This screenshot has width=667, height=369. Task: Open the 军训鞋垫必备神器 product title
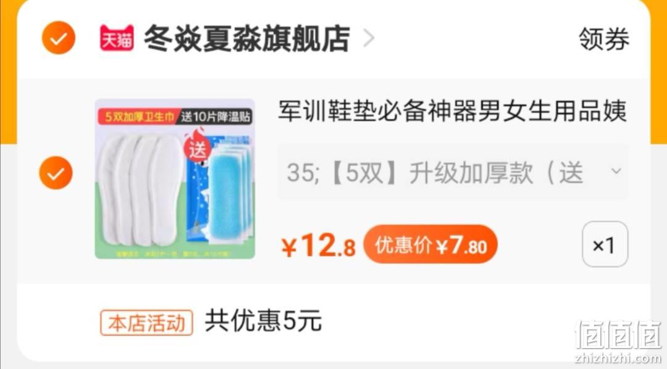click(x=452, y=110)
